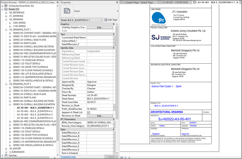Click the DateOfRevision_A value field
Screen dimensions: 242x159
100,133
